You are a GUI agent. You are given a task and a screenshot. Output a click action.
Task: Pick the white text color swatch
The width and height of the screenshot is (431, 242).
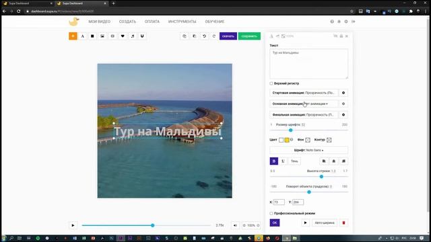coord(281,140)
